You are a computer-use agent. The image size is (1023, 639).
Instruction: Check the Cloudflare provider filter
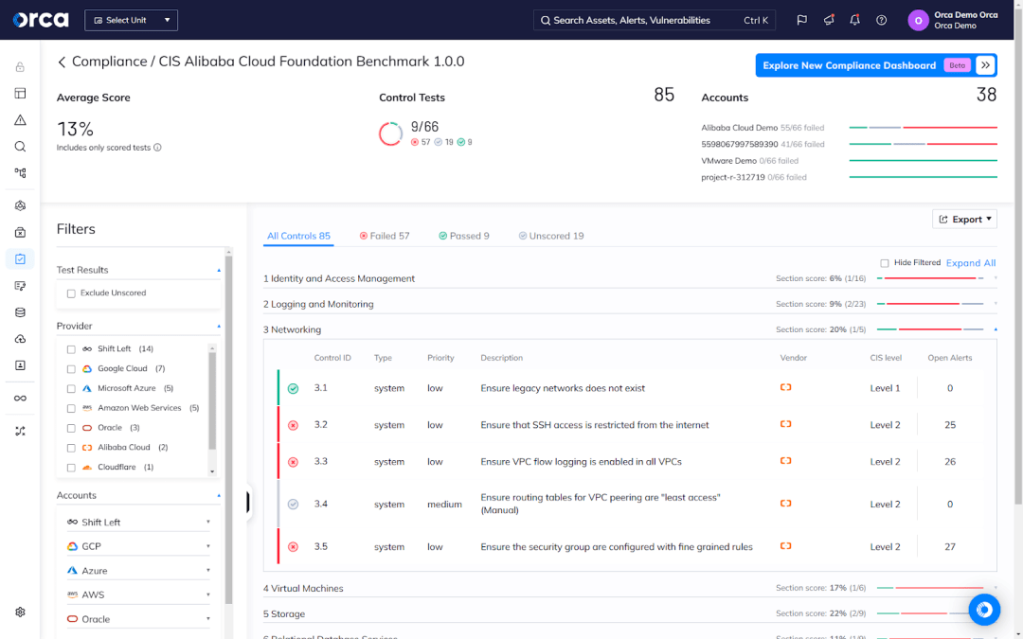pyautogui.click(x=71, y=468)
